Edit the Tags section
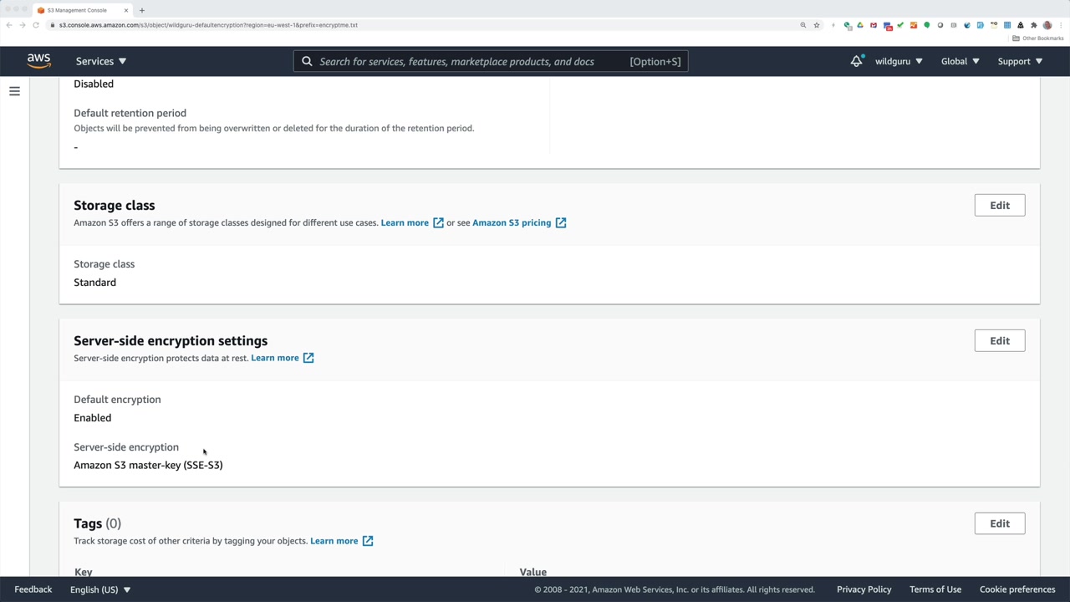The height and width of the screenshot is (602, 1070). 1000,523
